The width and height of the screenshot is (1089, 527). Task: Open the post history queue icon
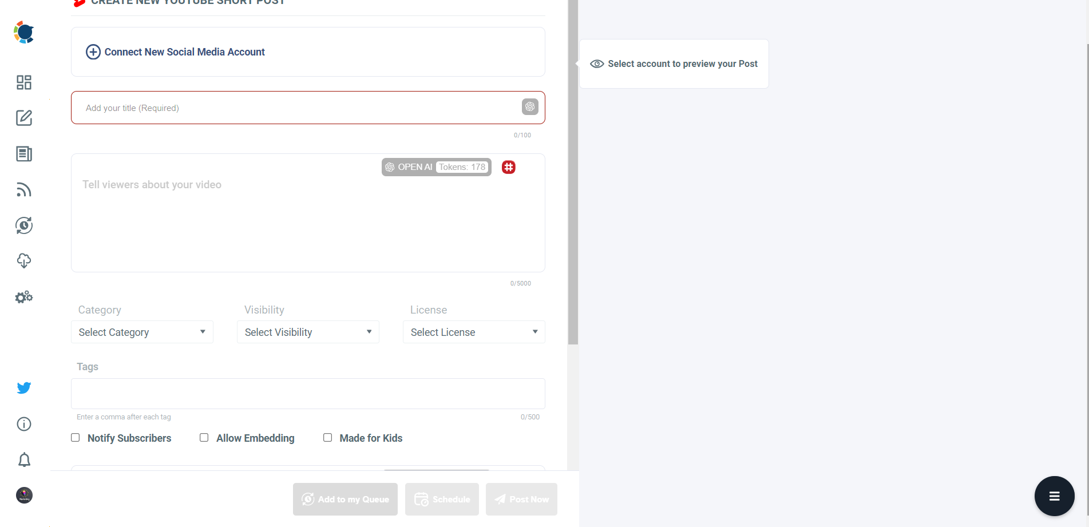[x=23, y=225]
